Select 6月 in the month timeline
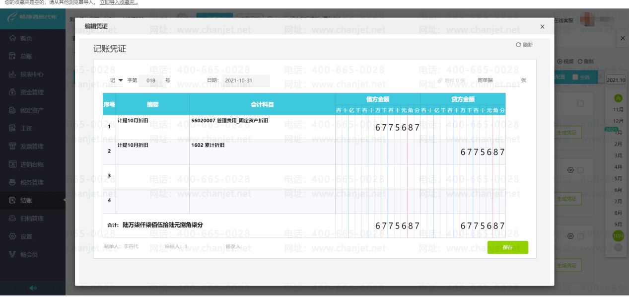Viewport: 629px width, 297px height. [618, 190]
